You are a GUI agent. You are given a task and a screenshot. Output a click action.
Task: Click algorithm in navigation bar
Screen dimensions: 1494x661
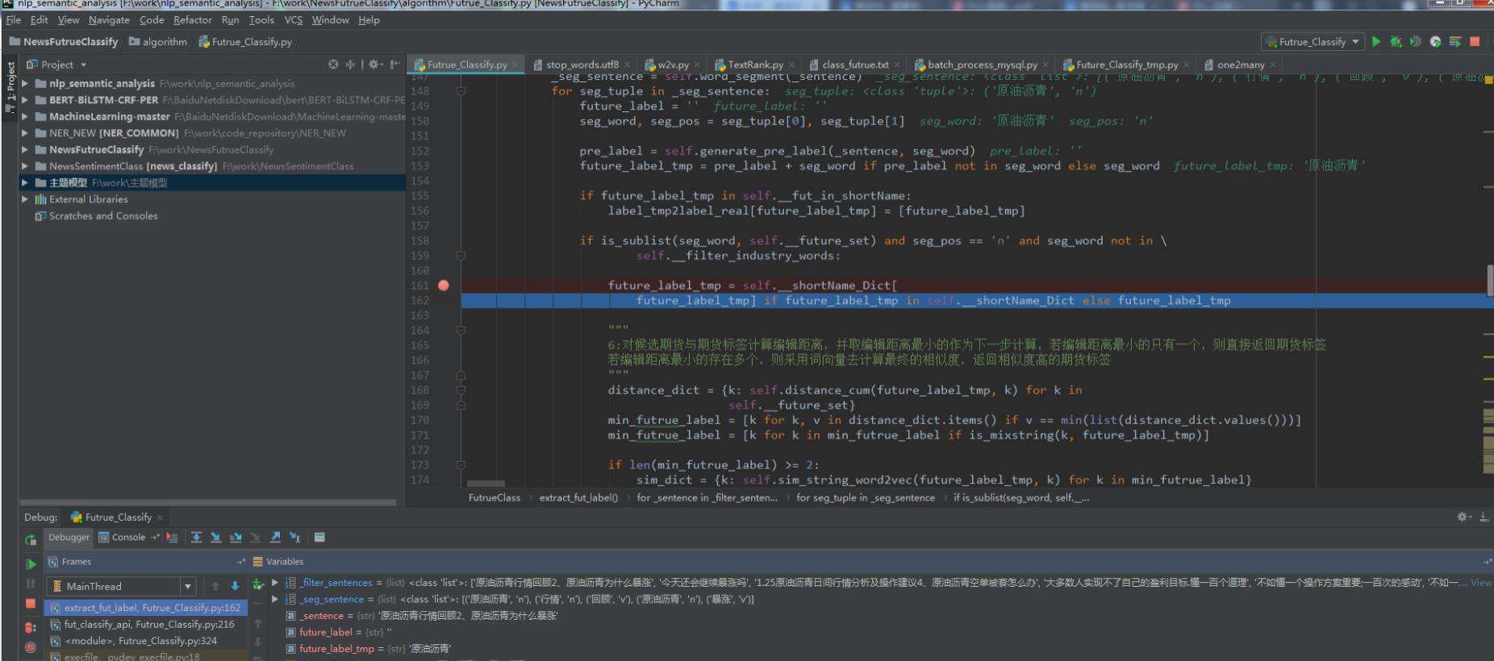(158, 42)
